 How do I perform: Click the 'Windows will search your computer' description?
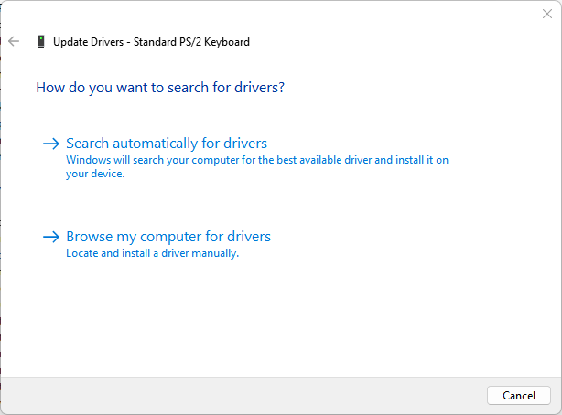click(x=256, y=160)
